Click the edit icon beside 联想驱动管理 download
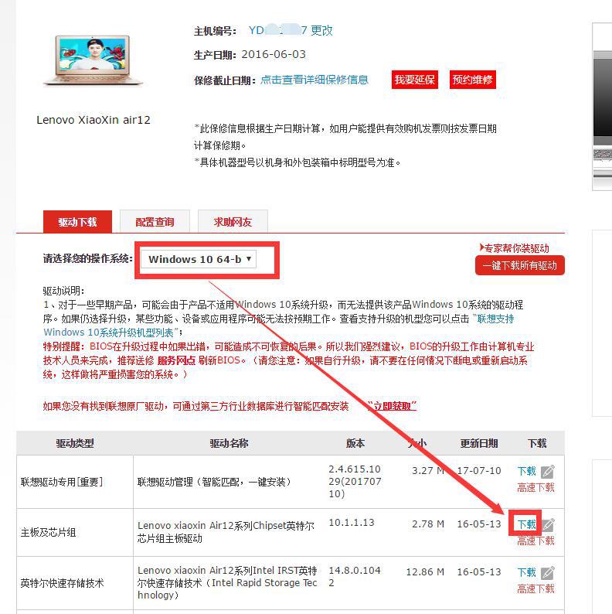612x614 pixels. (x=547, y=472)
